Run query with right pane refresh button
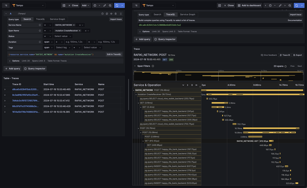The image size is (307, 188). pos(297,5)
